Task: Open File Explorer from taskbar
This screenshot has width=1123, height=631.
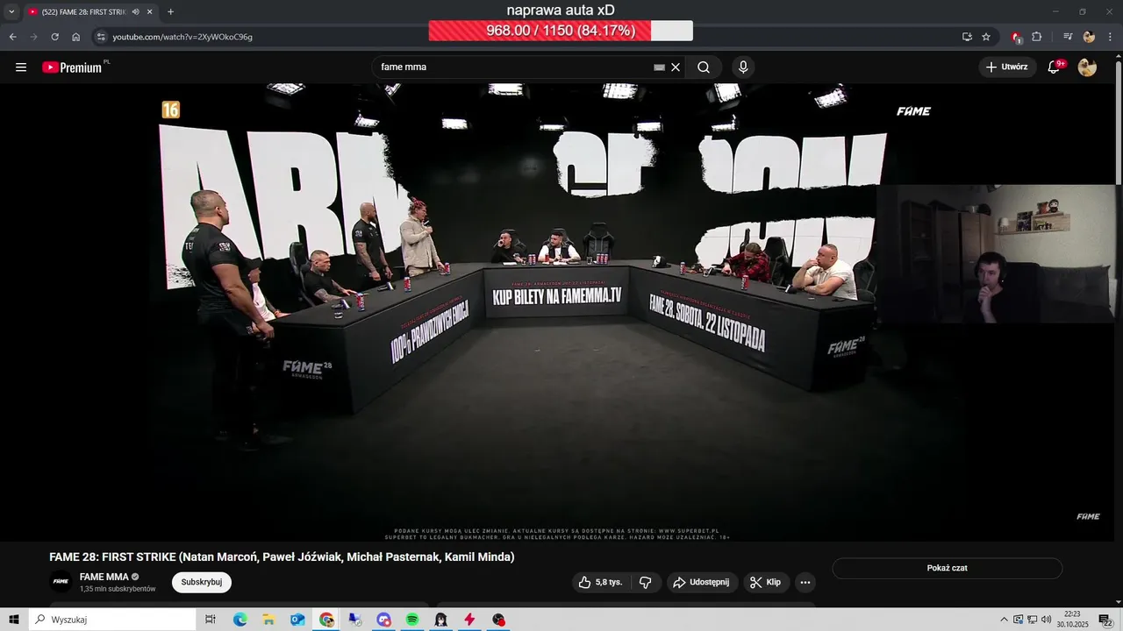Action: coord(268,620)
